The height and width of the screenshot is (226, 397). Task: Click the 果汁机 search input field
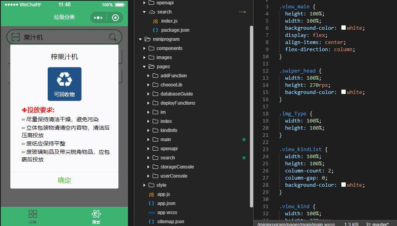tap(64, 37)
